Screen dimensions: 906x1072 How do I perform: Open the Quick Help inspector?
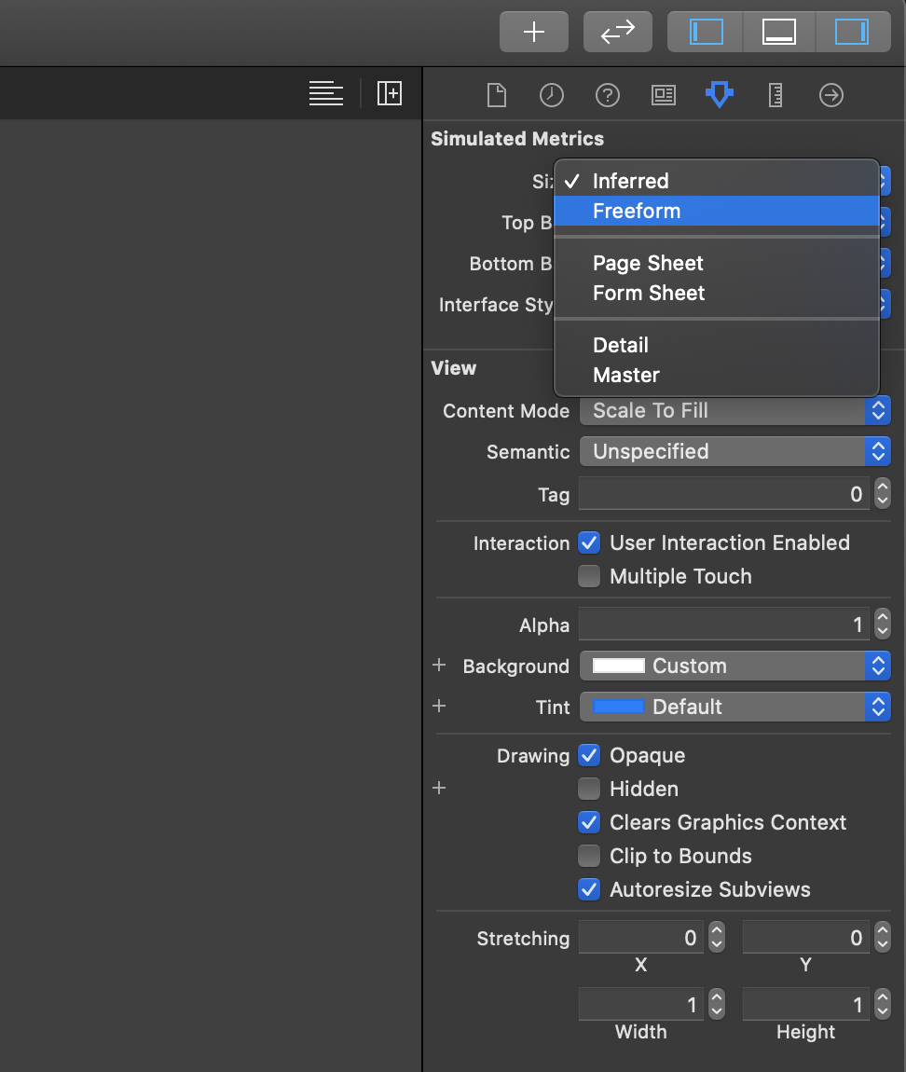pyautogui.click(x=608, y=94)
